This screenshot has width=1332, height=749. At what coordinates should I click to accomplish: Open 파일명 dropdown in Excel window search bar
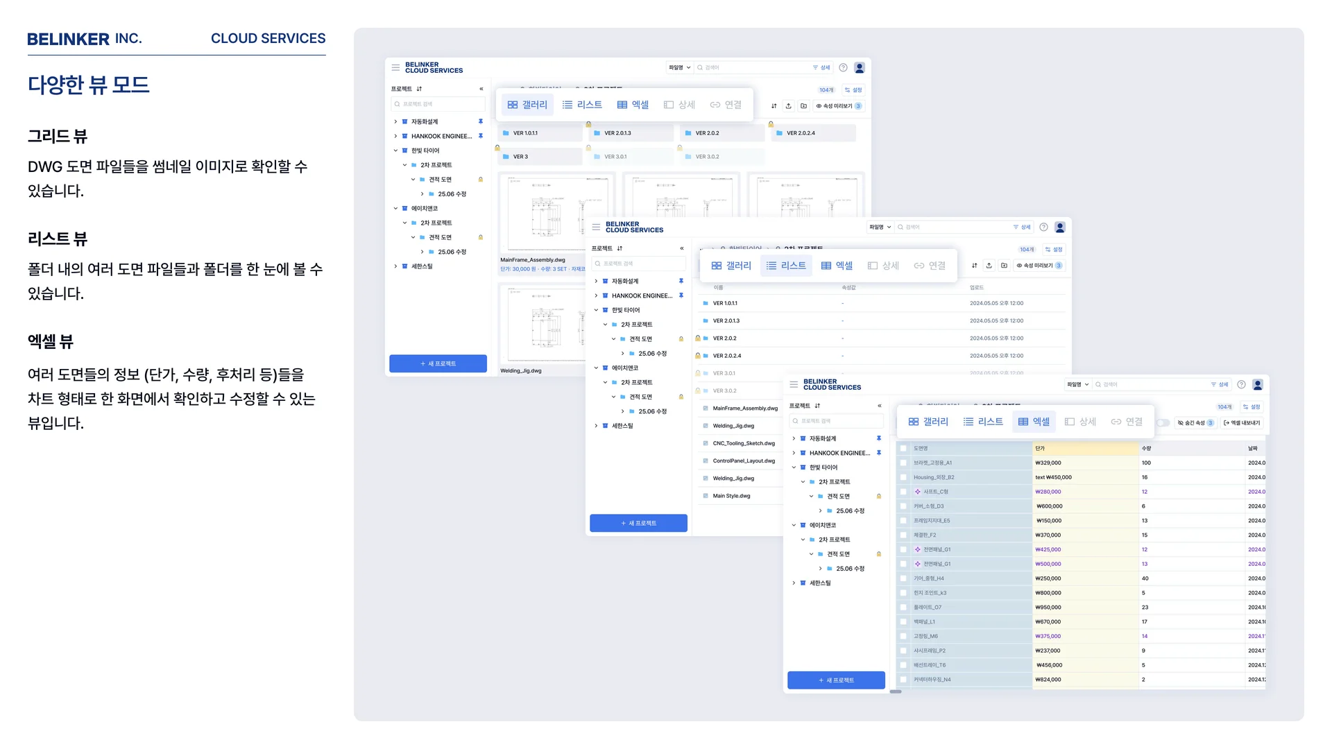(x=1077, y=384)
